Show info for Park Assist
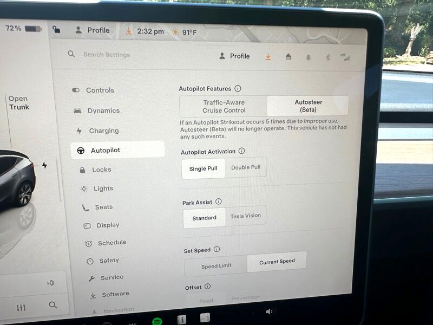The height and width of the screenshot is (325, 433). [219, 201]
